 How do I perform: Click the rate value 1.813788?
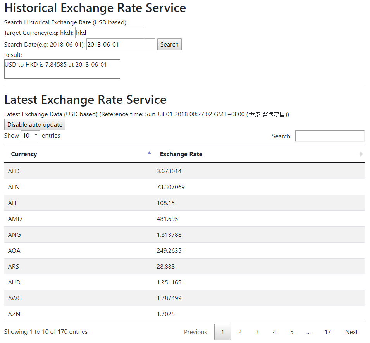(169, 234)
